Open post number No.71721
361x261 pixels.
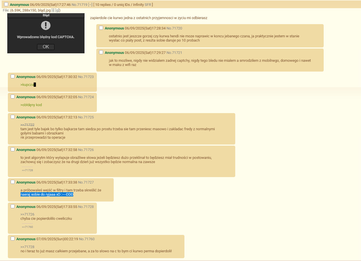coord(174,53)
